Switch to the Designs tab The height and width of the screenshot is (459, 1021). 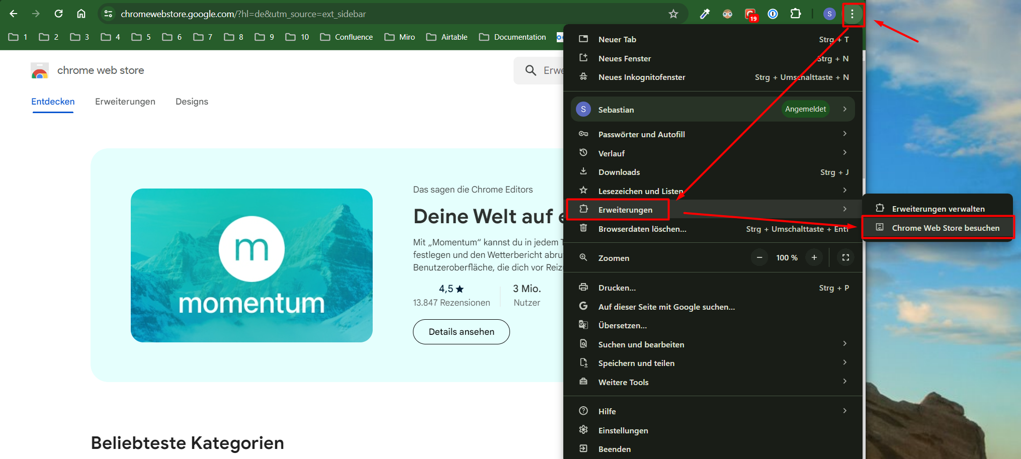click(x=192, y=102)
